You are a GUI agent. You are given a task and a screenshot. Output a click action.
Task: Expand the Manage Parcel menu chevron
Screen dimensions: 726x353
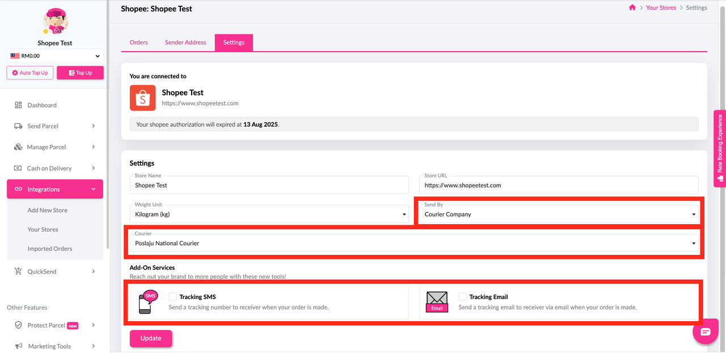coord(94,147)
